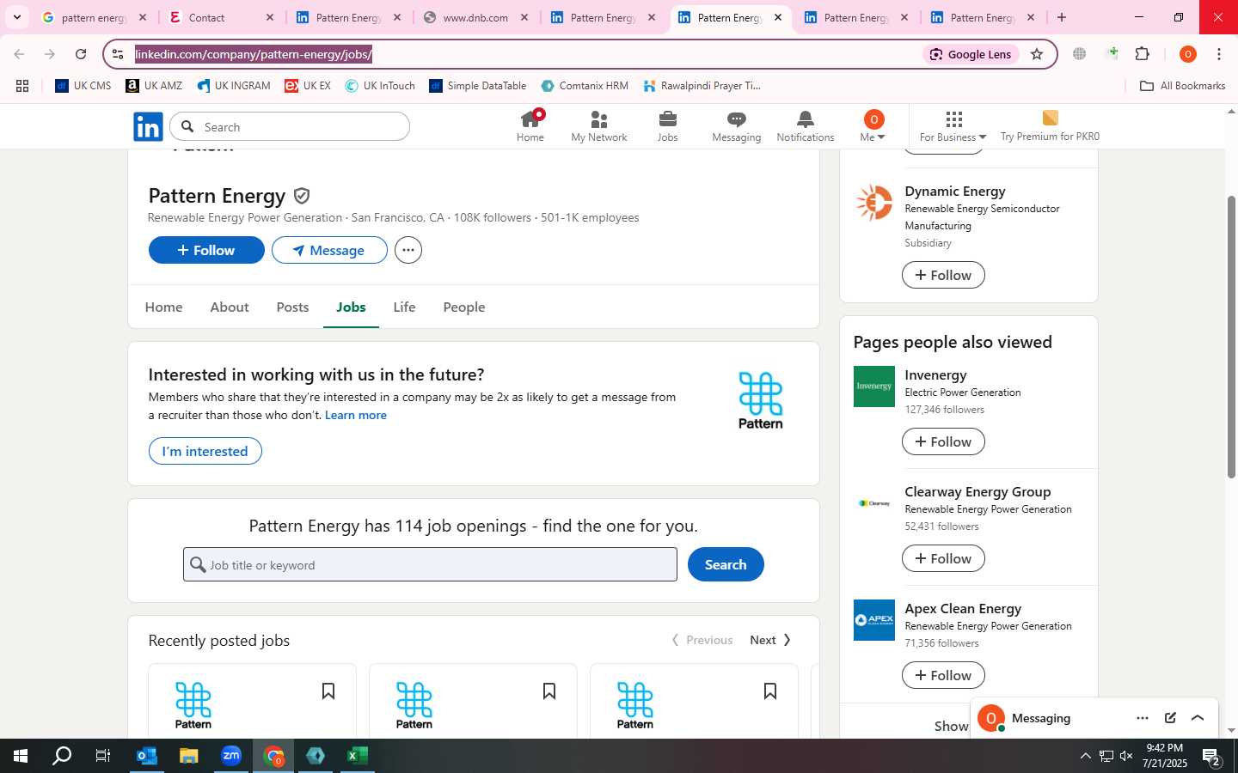Click the Learn more link

coord(356,415)
